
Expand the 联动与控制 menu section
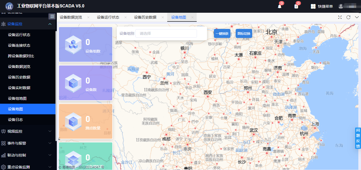coord(50,155)
